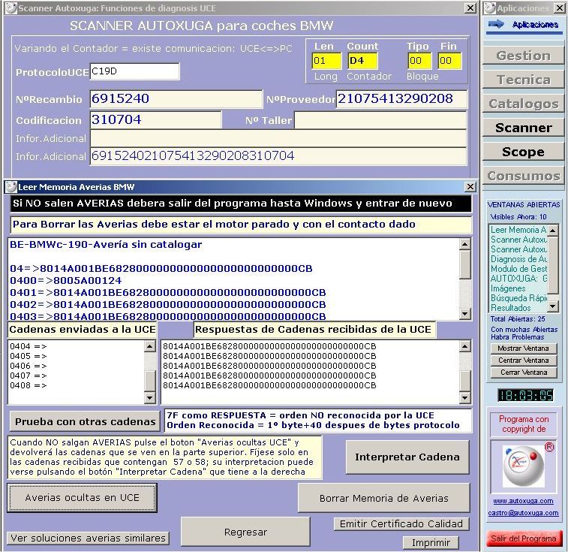The width and height of the screenshot is (568, 552).
Task: Click the red Salir del Programa button
Action: [x=524, y=538]
